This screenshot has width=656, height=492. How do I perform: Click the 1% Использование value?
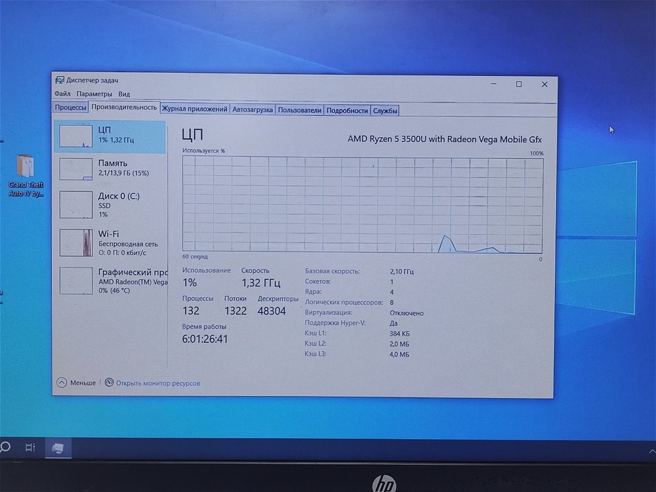click(190, 282)
